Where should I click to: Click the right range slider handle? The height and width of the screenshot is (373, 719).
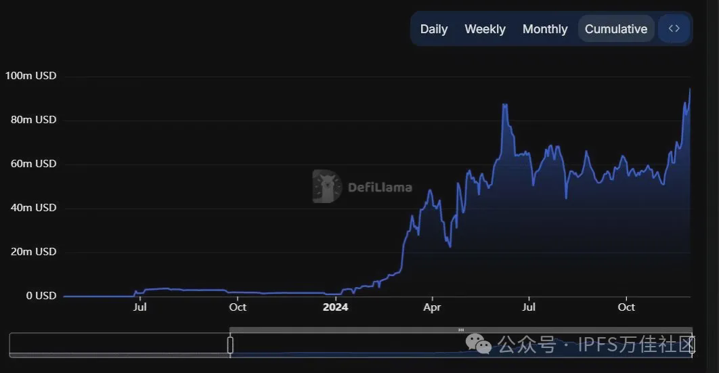(693, 345)
